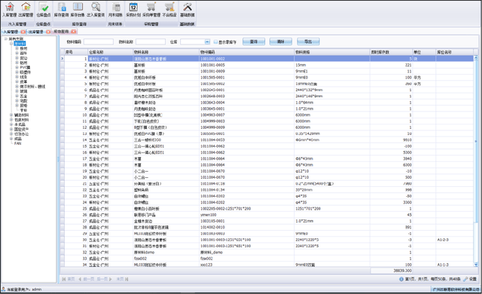Screen dimensions: 482x294
Task: Expand the 五金 tree node
Action: [x=17, y=96]
